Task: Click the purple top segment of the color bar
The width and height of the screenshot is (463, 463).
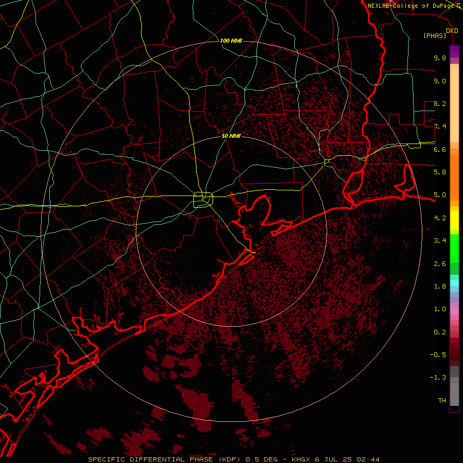Action: point(454,51)
